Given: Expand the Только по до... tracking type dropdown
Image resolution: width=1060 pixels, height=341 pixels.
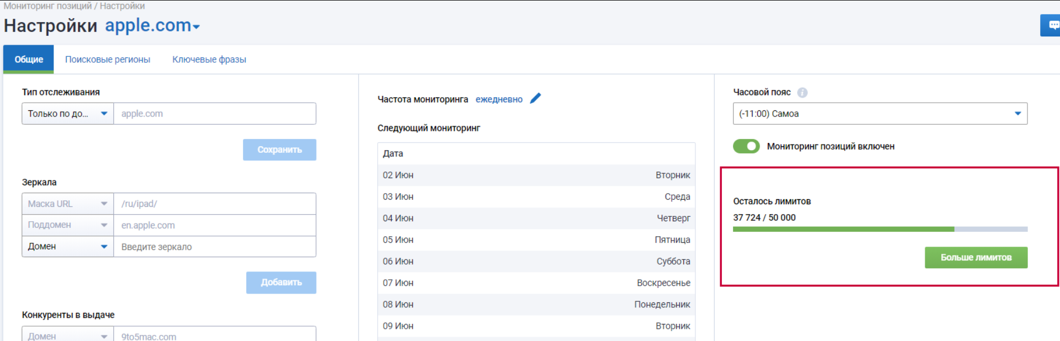Looking at the screenshot, I should pyautogui.click(x=68, y=114).
